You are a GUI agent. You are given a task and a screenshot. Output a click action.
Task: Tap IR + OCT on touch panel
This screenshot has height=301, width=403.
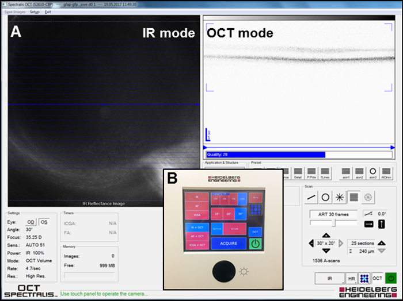[197, 227]
